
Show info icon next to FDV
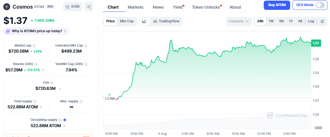pyautogui.click(x=52, y=83)
